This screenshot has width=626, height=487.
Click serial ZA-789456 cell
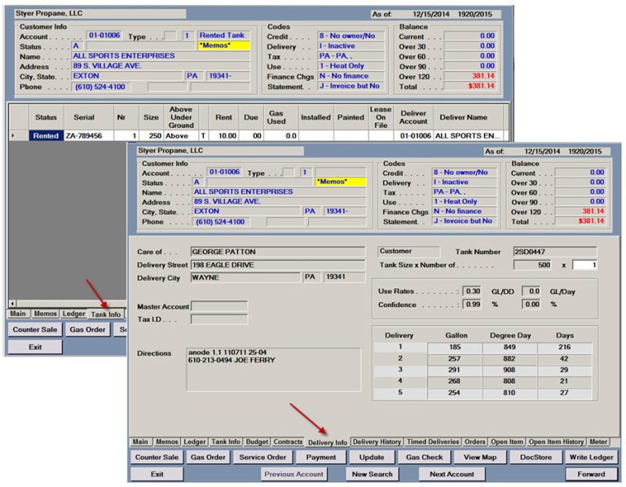(x=89, y=136)
